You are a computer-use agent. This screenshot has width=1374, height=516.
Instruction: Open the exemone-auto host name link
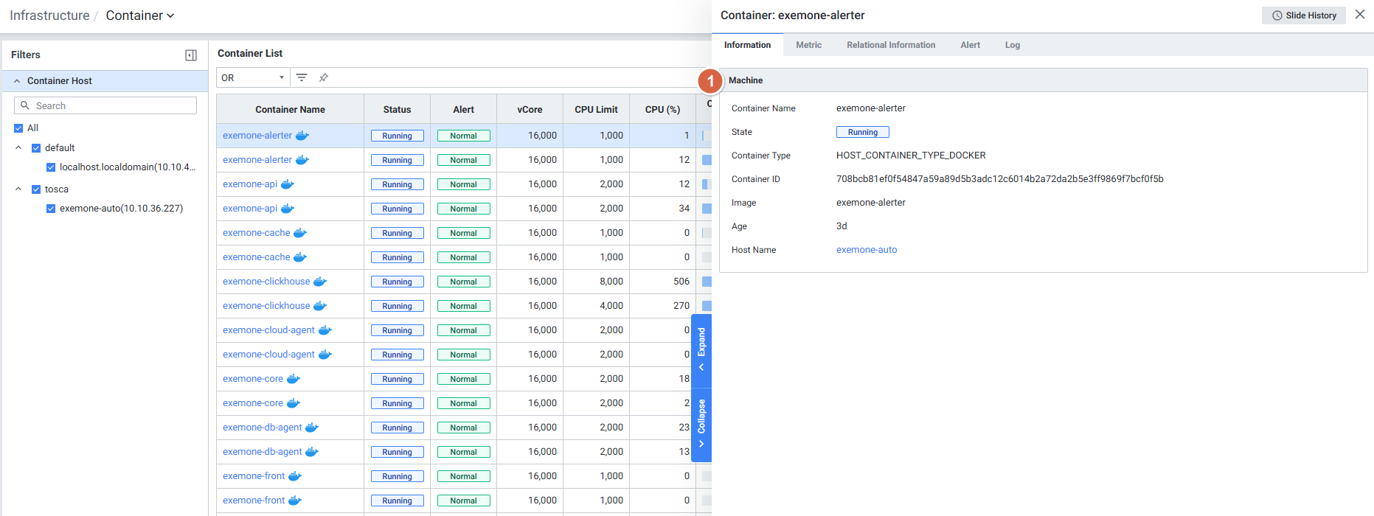tap(866, 250)
